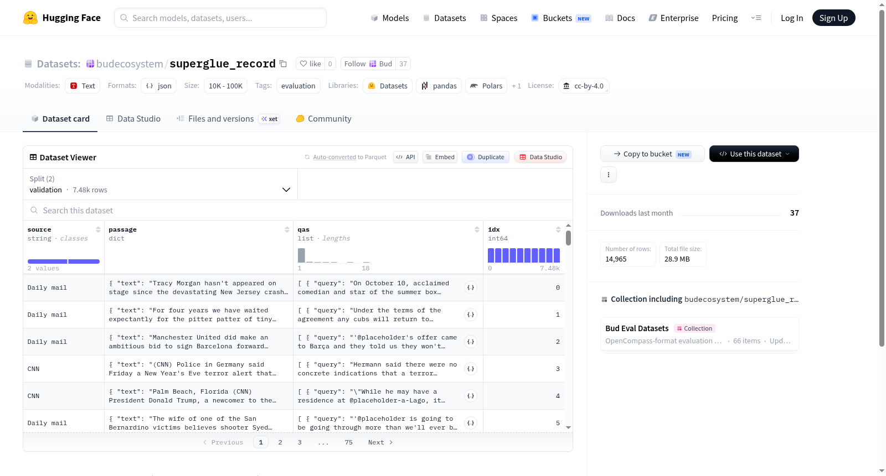The image size is (886, 476).
Task: Expand the qas cell in row 0
Action: click(x=471, y=287)
